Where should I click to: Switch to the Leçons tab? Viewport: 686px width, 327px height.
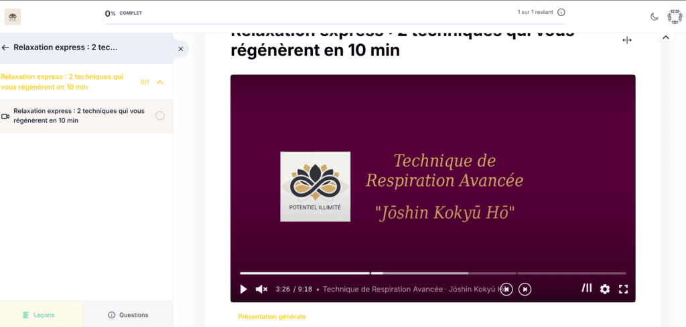(41, 315)
